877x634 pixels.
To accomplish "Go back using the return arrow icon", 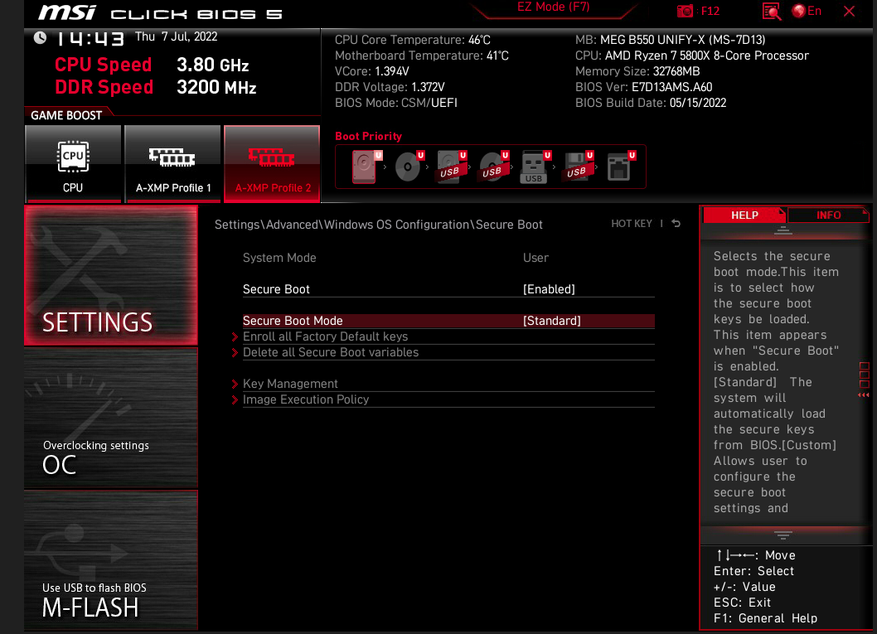I will [x=676, y=224].
